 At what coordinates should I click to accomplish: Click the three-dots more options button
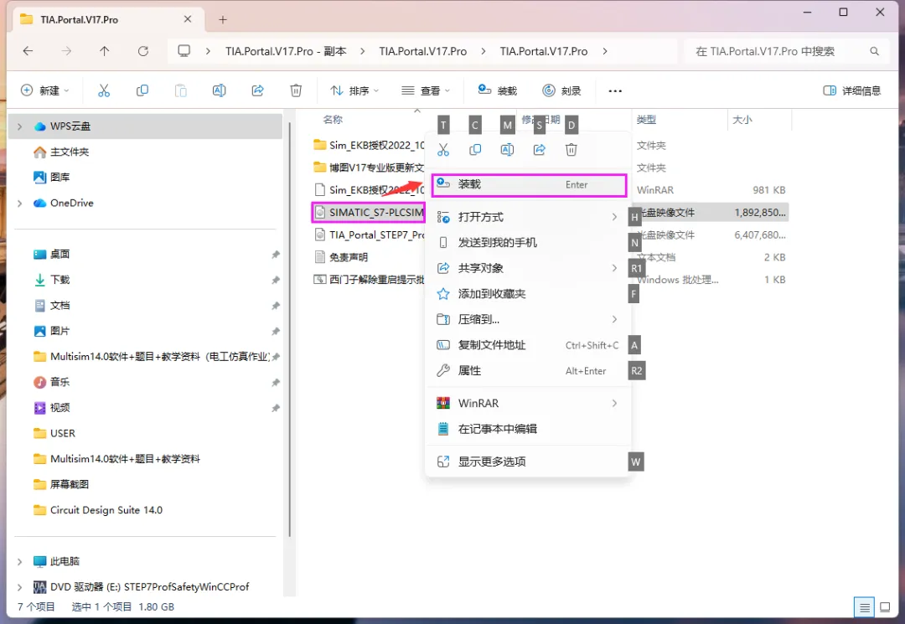point(615,90)
